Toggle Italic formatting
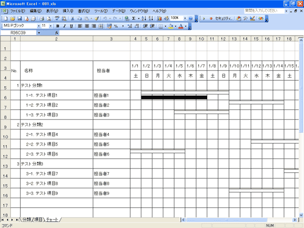This screenshot has width=304, height=228. click(x=65, y=26)
